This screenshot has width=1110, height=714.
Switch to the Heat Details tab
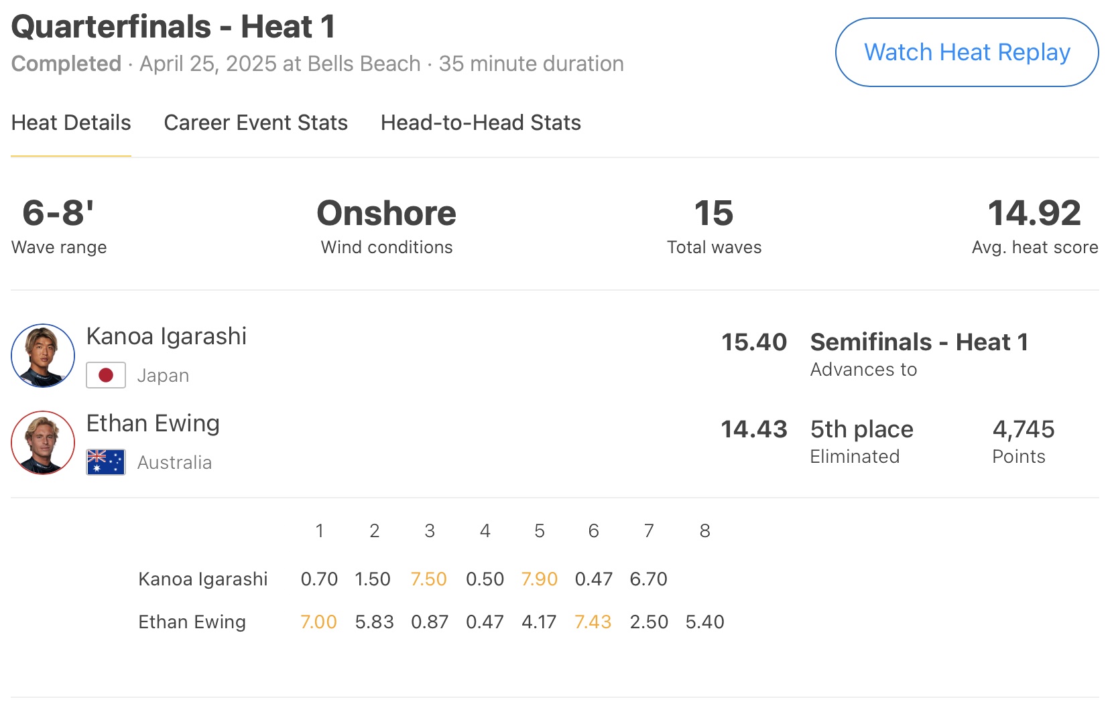71,123
